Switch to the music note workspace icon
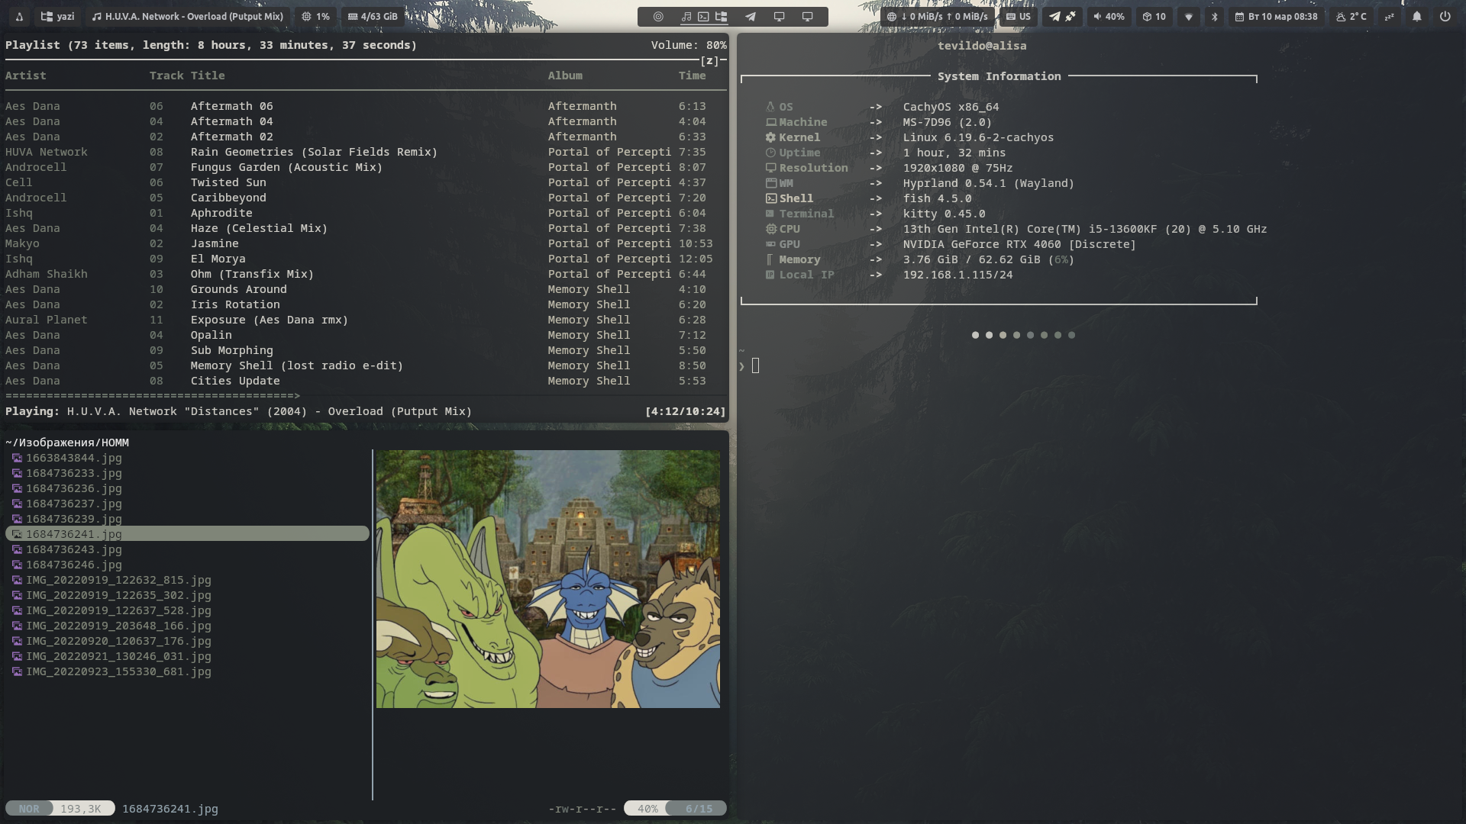This screenshot has width=1466, height=824. (686, 16)
